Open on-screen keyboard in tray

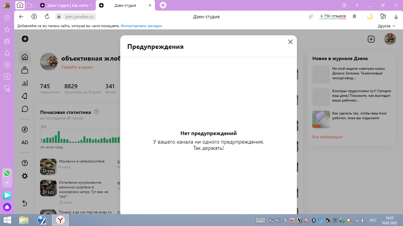[261, 220]
